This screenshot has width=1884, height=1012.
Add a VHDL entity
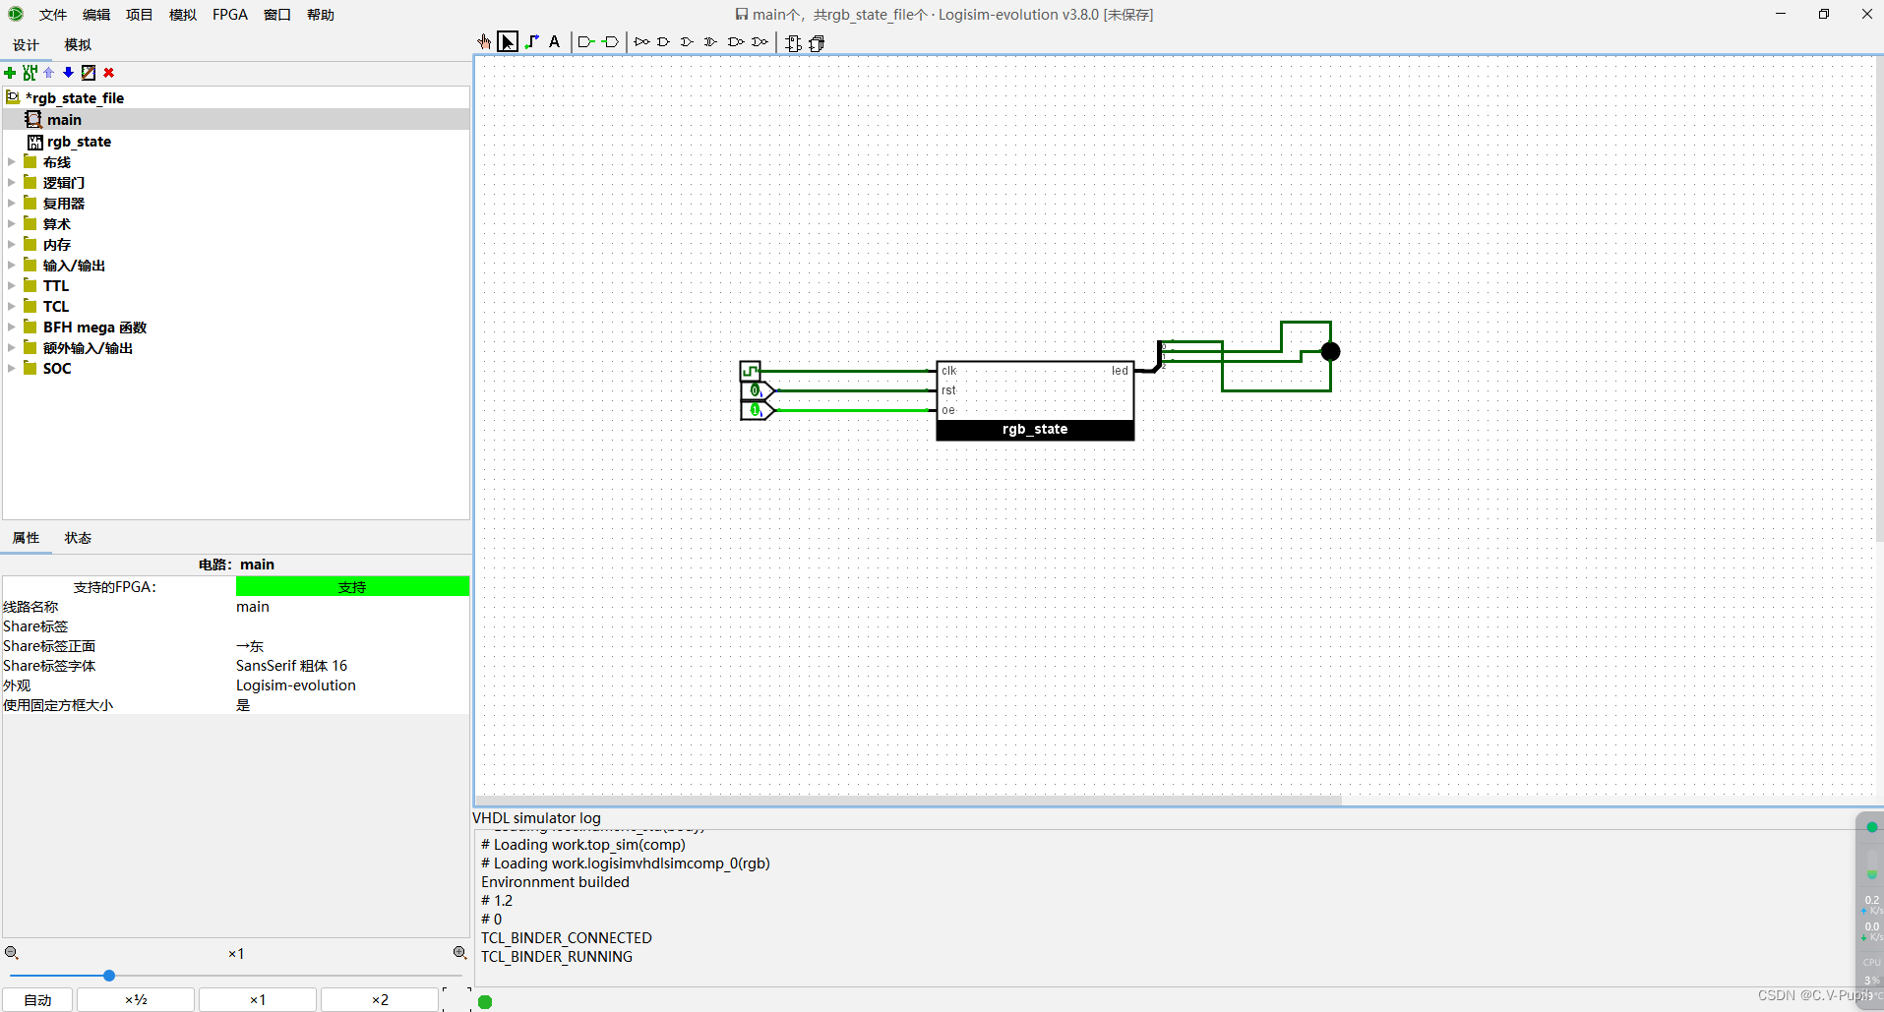30,73
